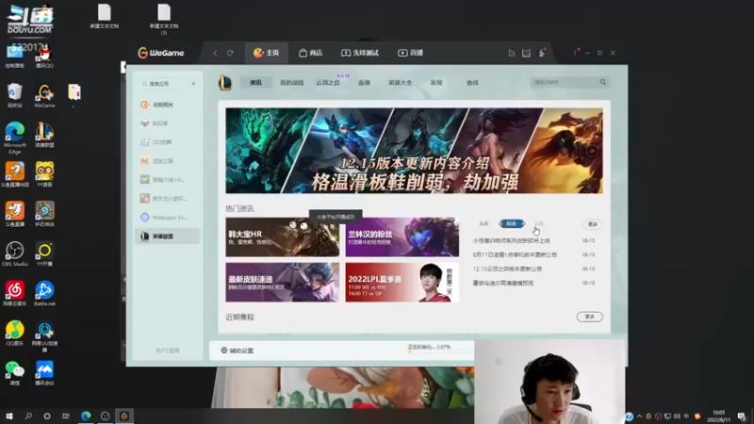Image resolution: width=754 pixels, height=424 pixels.
Task: Open the 微信 WeChat desktop shortcut
Action: [x=15, y=372]
